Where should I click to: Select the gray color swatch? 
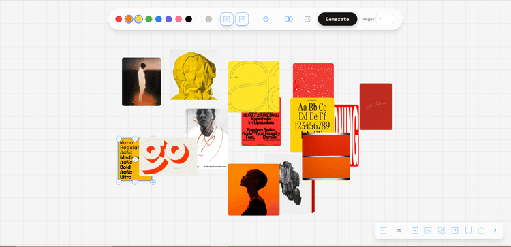click(x=208, y=19)
